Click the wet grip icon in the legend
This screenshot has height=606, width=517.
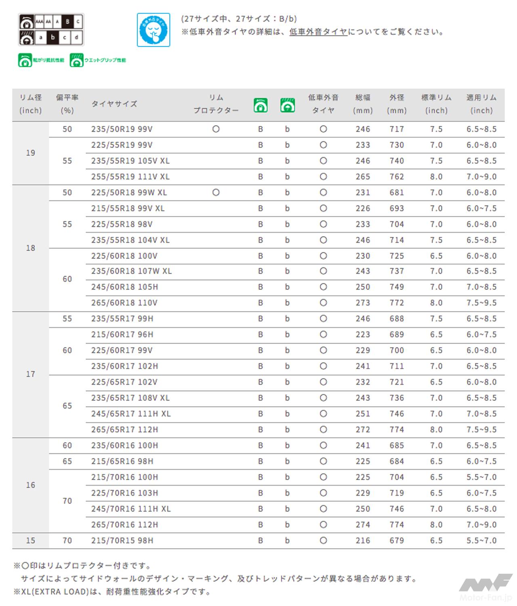point(76,60)
